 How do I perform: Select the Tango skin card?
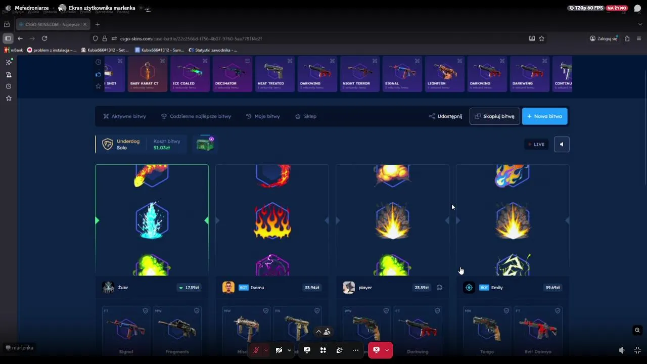pyautogui.click(x=486, y=331)
